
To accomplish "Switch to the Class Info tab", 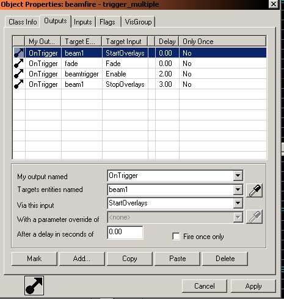I will pyautogui.click(x=23, y=22).
